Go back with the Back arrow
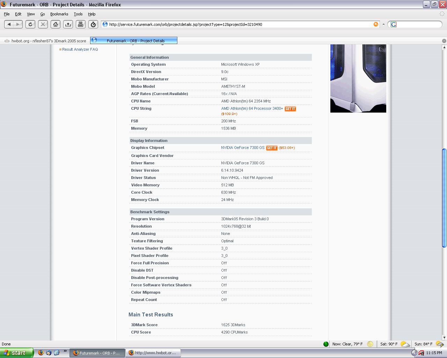Viewport: 447px width, 358px height. pos(9,24)
